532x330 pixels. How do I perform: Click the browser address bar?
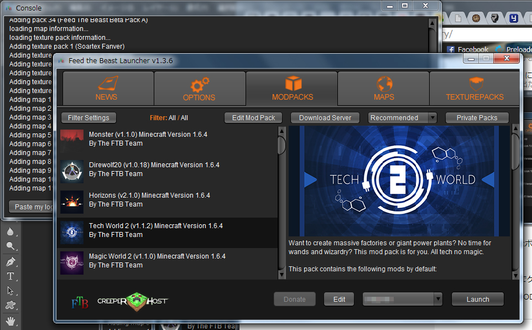point(487,35)
